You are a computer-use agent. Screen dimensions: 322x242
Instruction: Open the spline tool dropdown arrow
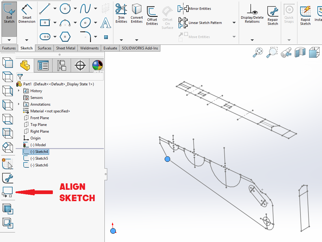[96, 9]
